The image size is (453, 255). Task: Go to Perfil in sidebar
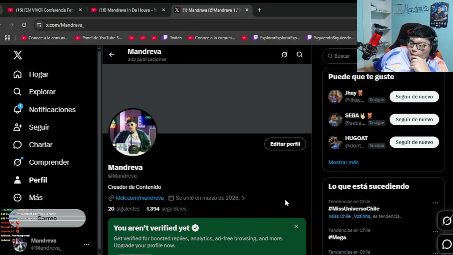pos(30,180)
